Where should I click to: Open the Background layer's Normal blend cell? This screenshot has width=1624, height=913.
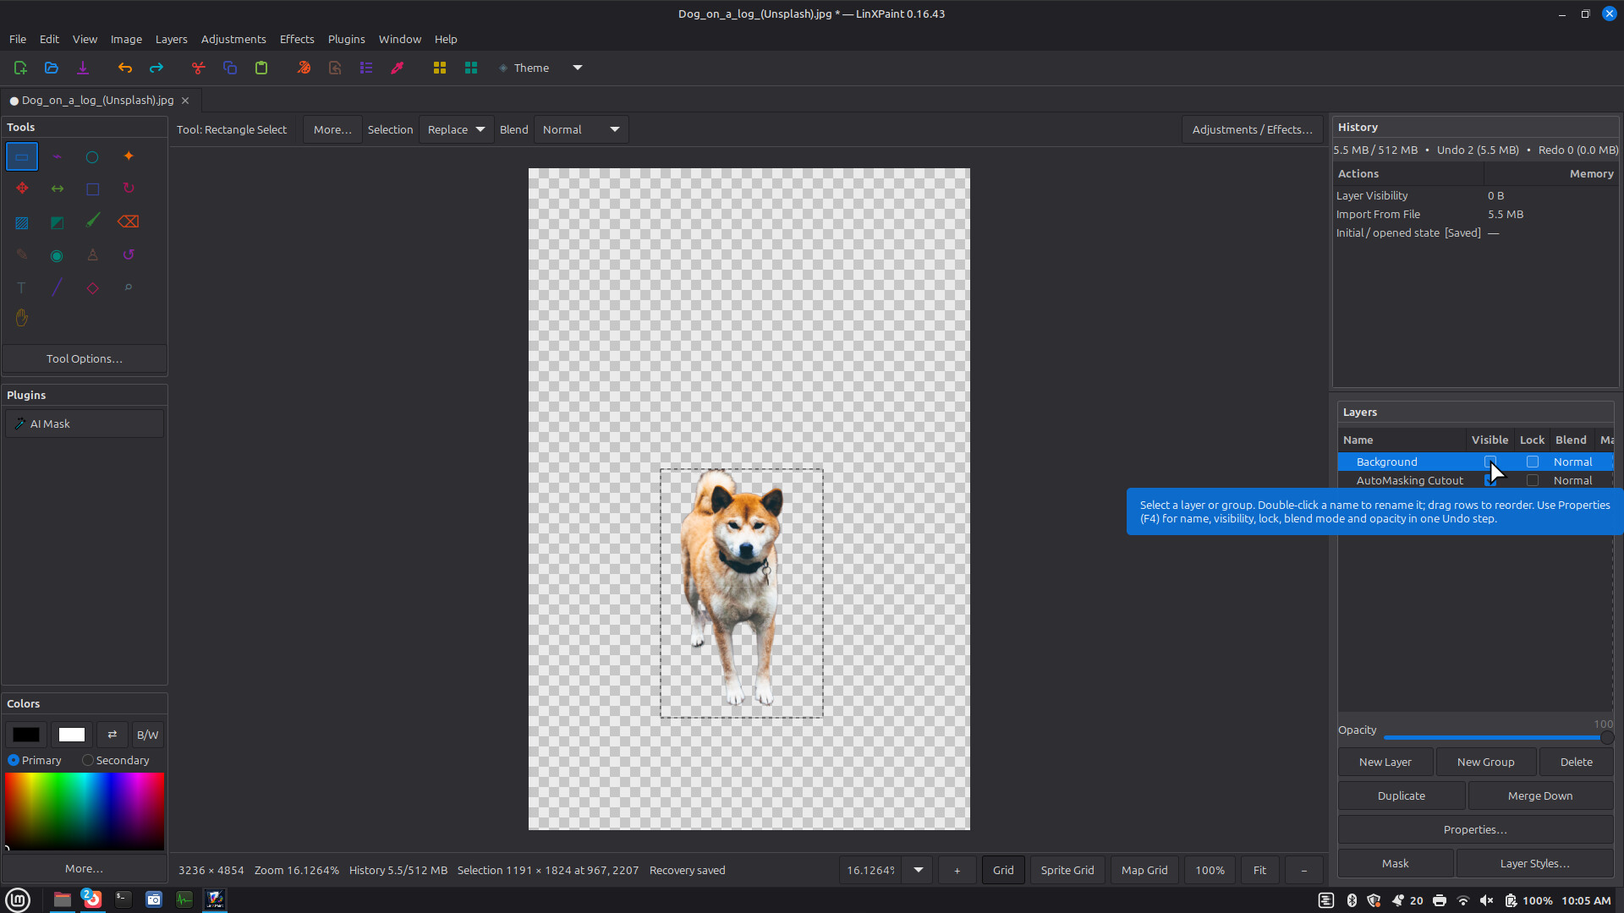(1573, 462)
